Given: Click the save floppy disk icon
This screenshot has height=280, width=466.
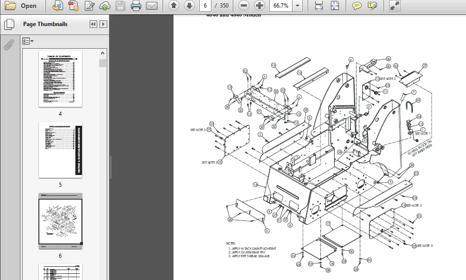Looking at the screenshot, I should pos(120,6).
